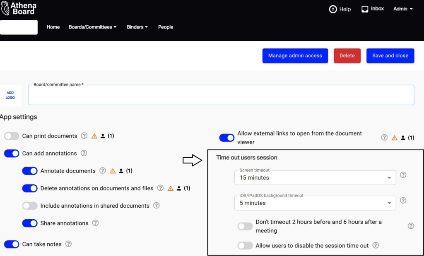Open the iOS/iPadOS background timeout dropdown
The height and width of the screenshot is (256, 424).
[315, 203]
